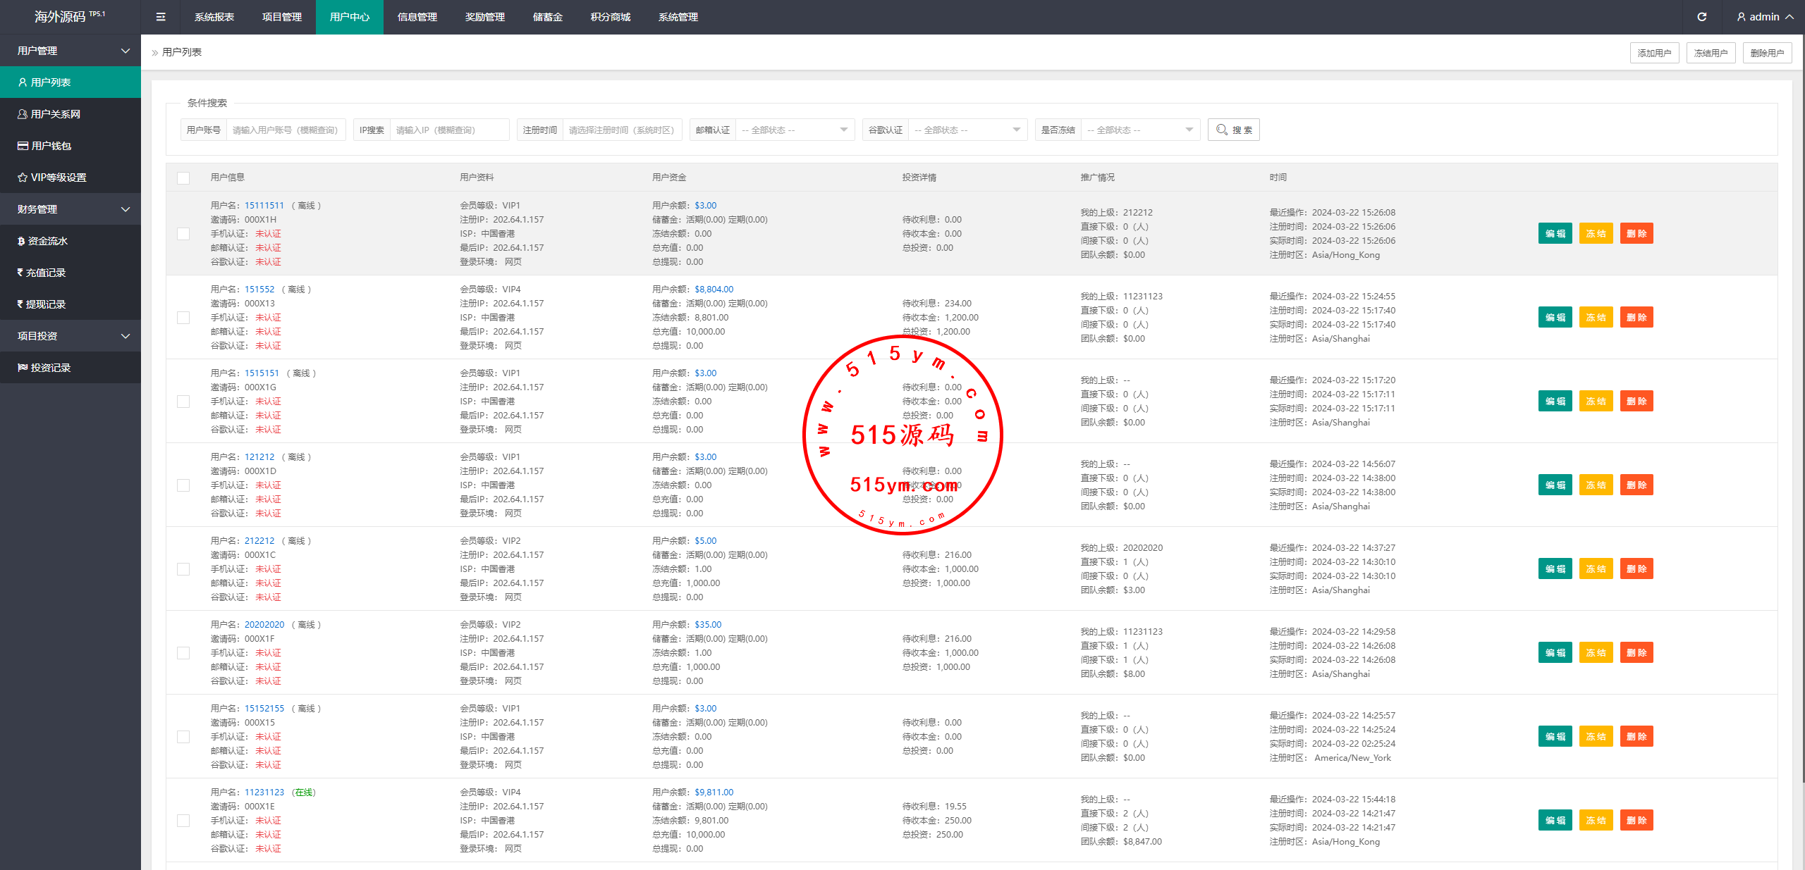Click the magnifier 搜索 search button
This screenshot has height=870, width=1805.
click(x=1233, y=130)
